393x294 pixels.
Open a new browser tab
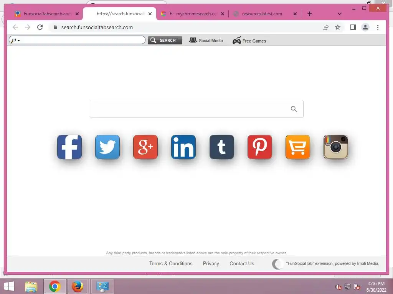click(310, 14)
